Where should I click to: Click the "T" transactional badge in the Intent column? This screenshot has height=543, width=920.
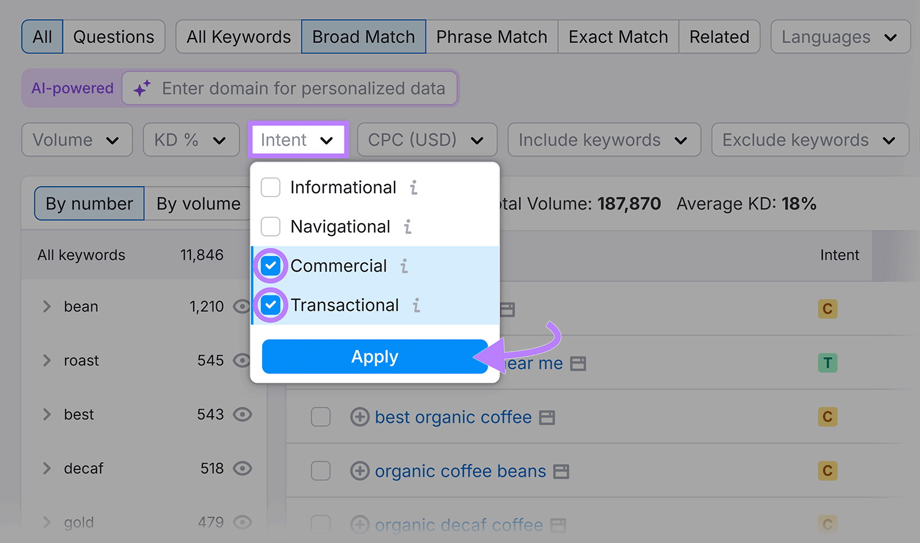827,363
